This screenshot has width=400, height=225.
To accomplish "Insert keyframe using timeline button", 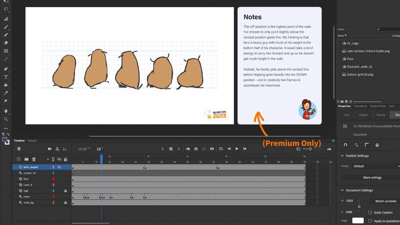I will point(171,149).
